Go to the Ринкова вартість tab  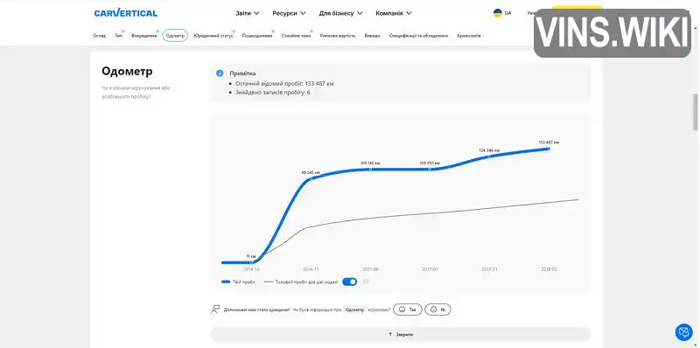tap(338, 36)
